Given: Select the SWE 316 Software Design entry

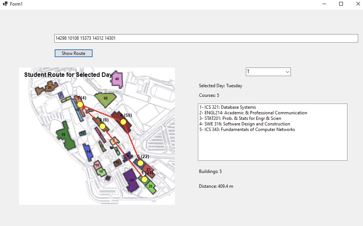Looking at the screenshot, I should coord(244,124).
